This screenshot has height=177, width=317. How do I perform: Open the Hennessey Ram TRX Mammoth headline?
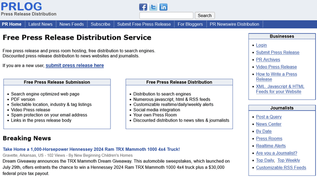click(x=91, y=149)
